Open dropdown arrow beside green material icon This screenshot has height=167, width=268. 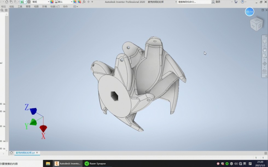(x=25, y=2)
